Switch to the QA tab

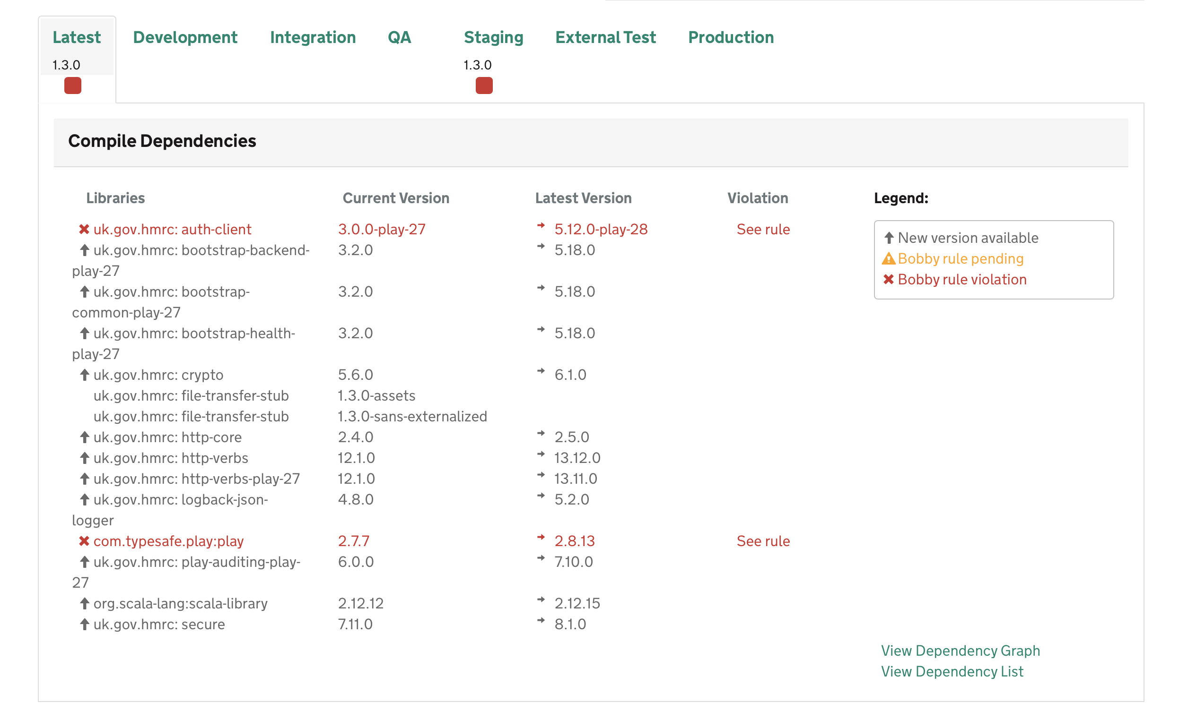click(x=399, y=37)
